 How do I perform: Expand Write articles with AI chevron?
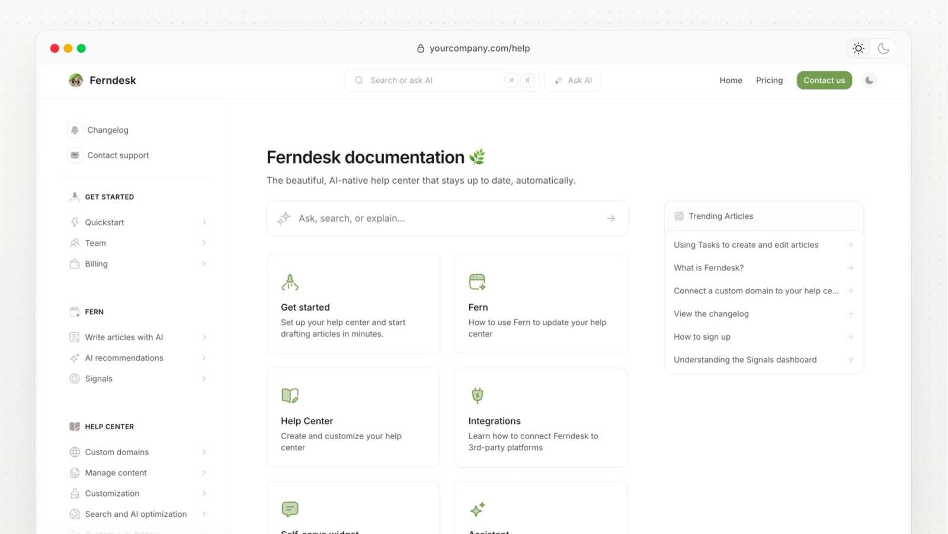click(x=204, y=337)
